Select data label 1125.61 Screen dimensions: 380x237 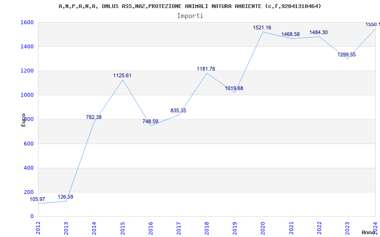122,76
